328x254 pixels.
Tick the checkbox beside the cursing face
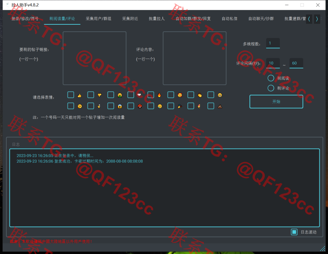(131, 106)
